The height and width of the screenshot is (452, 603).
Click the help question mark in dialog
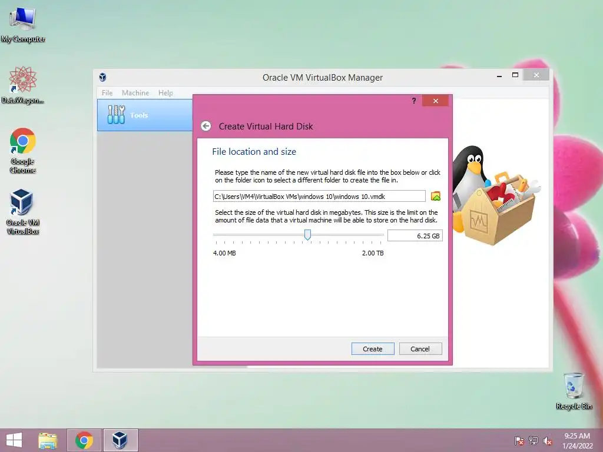(x=414, y=101)
